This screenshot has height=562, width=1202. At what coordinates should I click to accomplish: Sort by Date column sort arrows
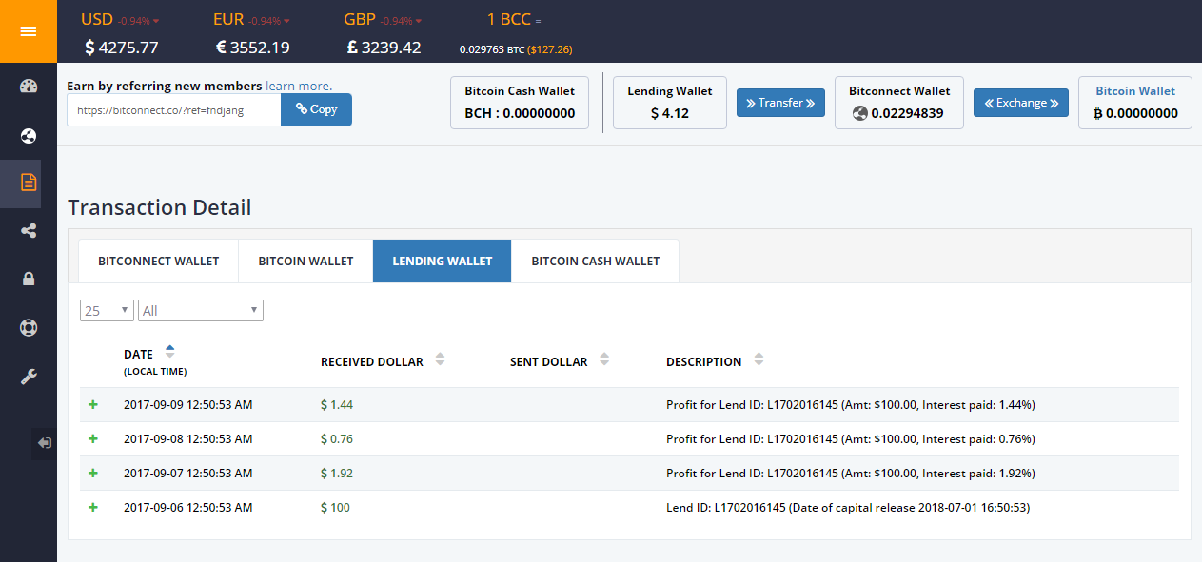click(170, 350)
